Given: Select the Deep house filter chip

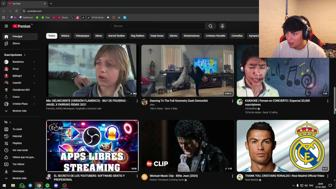Looking at the screenshot, I should point(157,36).
